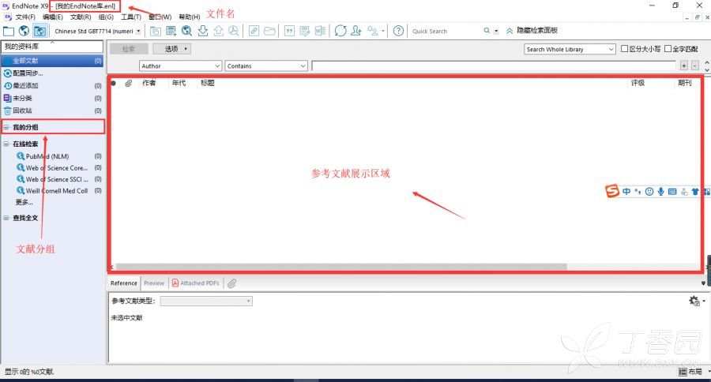
Task: Click the Open Link icon
Action: click(x=254, y=31)
